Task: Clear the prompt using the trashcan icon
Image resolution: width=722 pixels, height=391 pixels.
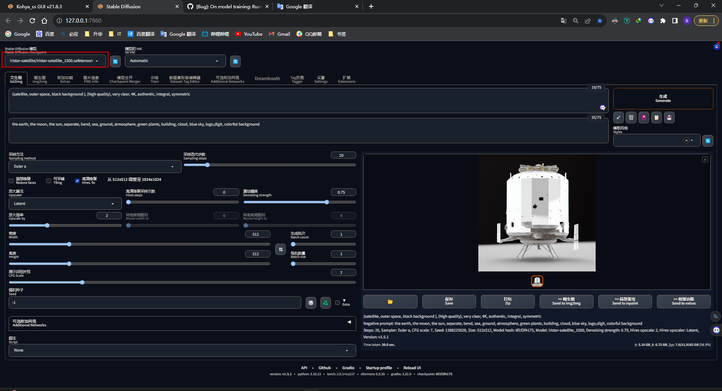Action: (631, 117)
